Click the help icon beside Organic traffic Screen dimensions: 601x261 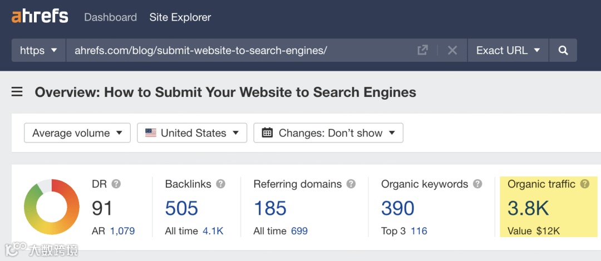[584, 184]
